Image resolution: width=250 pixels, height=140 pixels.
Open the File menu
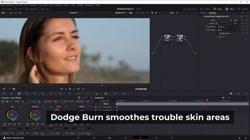[x=16, y=5]
